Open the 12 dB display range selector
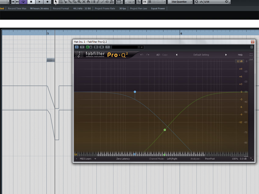Image resolution: width=259 pixels, height=194 pixels. tap(239, 61)
